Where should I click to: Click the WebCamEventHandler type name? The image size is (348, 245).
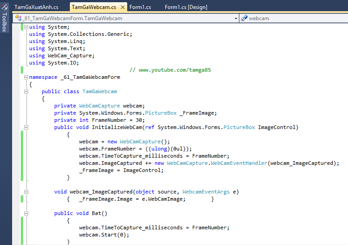coord(239,163)
